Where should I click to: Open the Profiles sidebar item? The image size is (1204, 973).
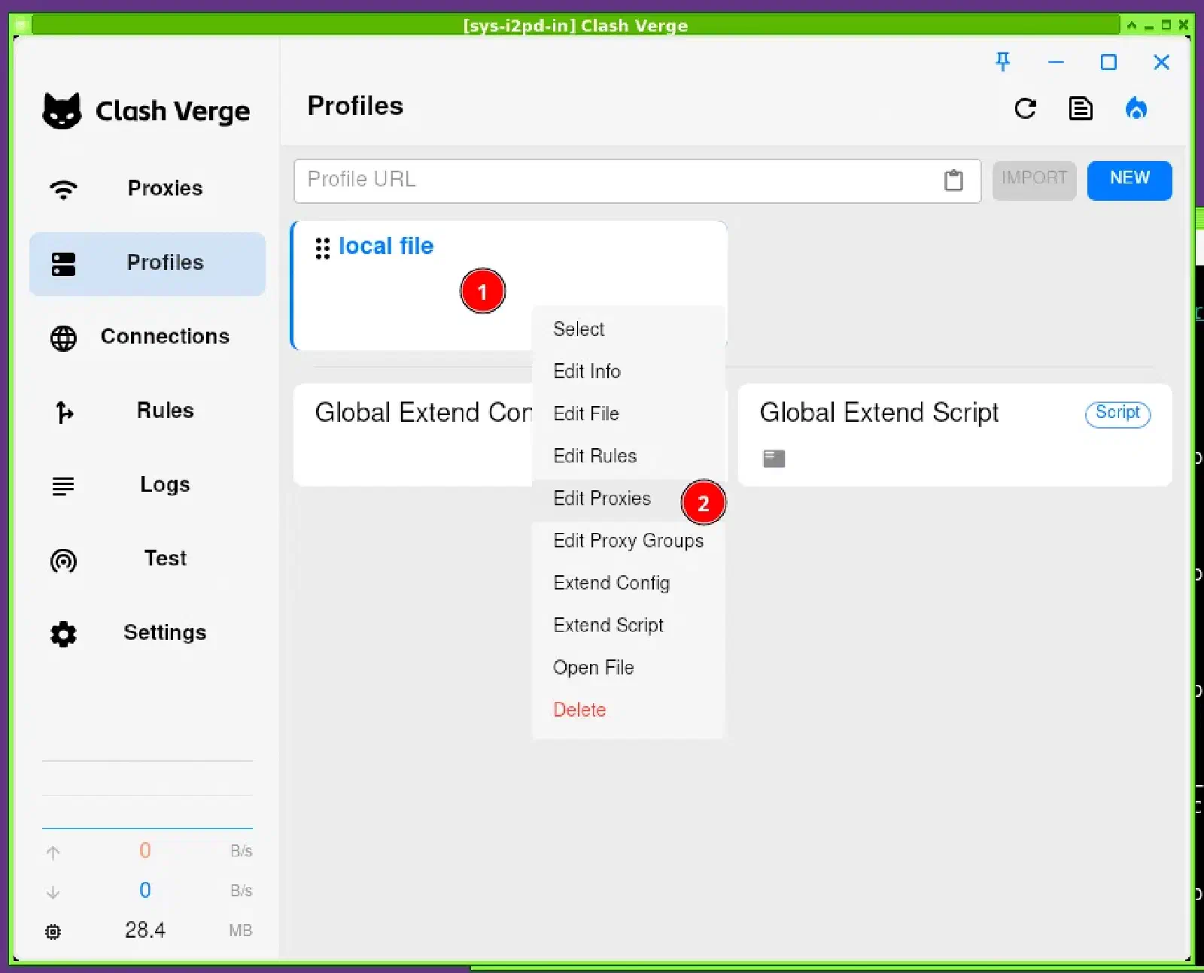[x=147, y=263]
